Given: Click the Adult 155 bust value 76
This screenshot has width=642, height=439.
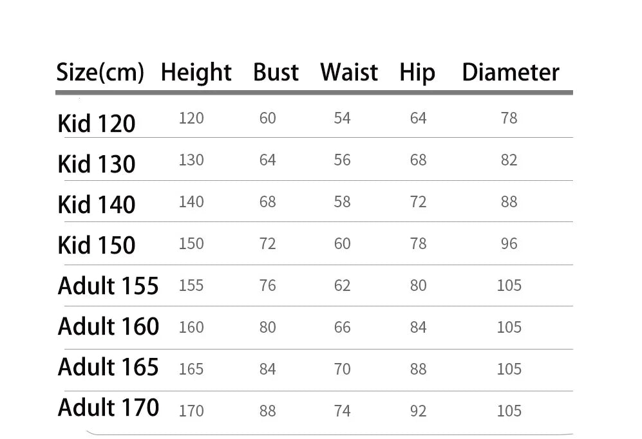Looking at the screenshot, I should tap(267, 285).
